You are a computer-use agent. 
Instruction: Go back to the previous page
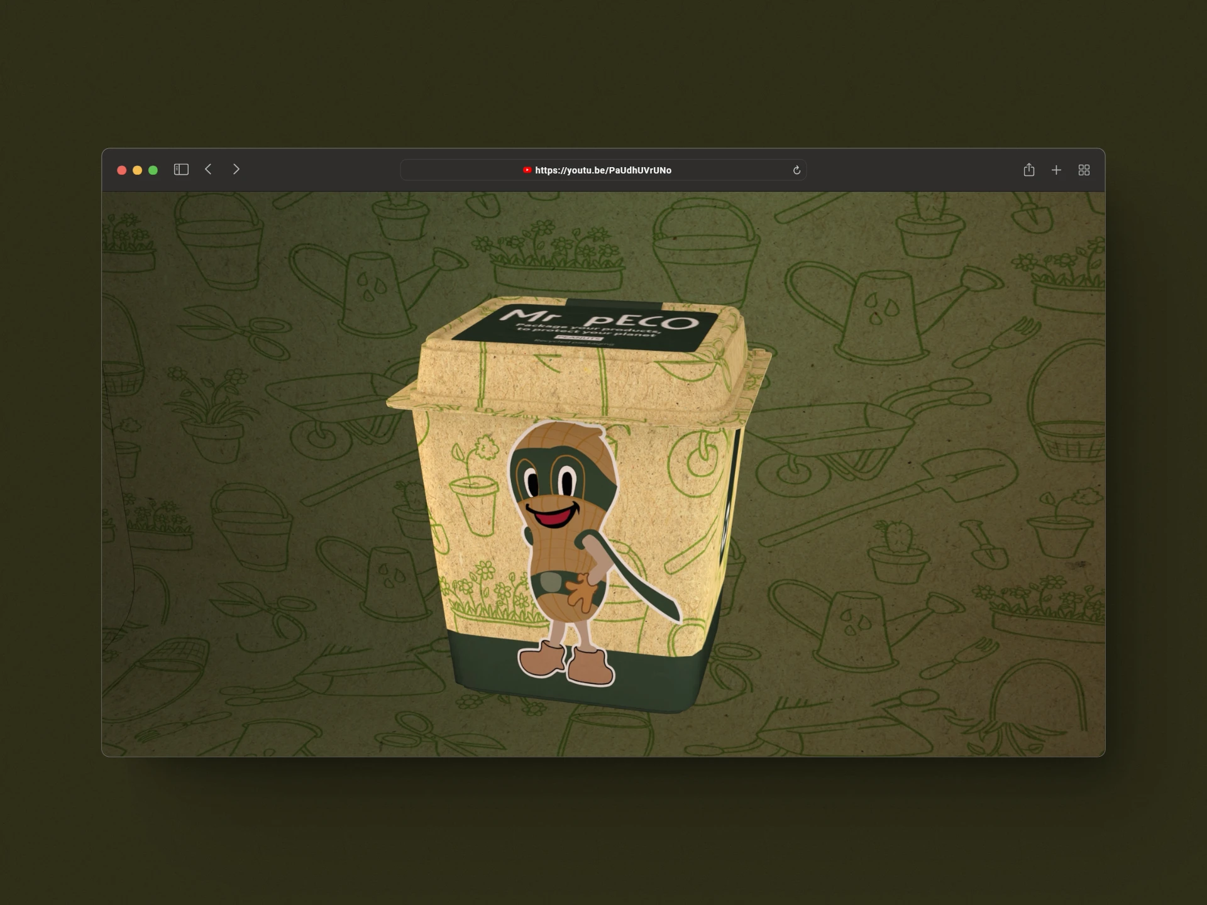click(x=208, y=170)
